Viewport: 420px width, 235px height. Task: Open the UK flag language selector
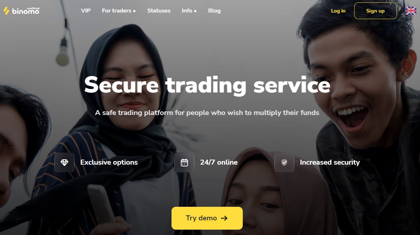tap(411, 11)
